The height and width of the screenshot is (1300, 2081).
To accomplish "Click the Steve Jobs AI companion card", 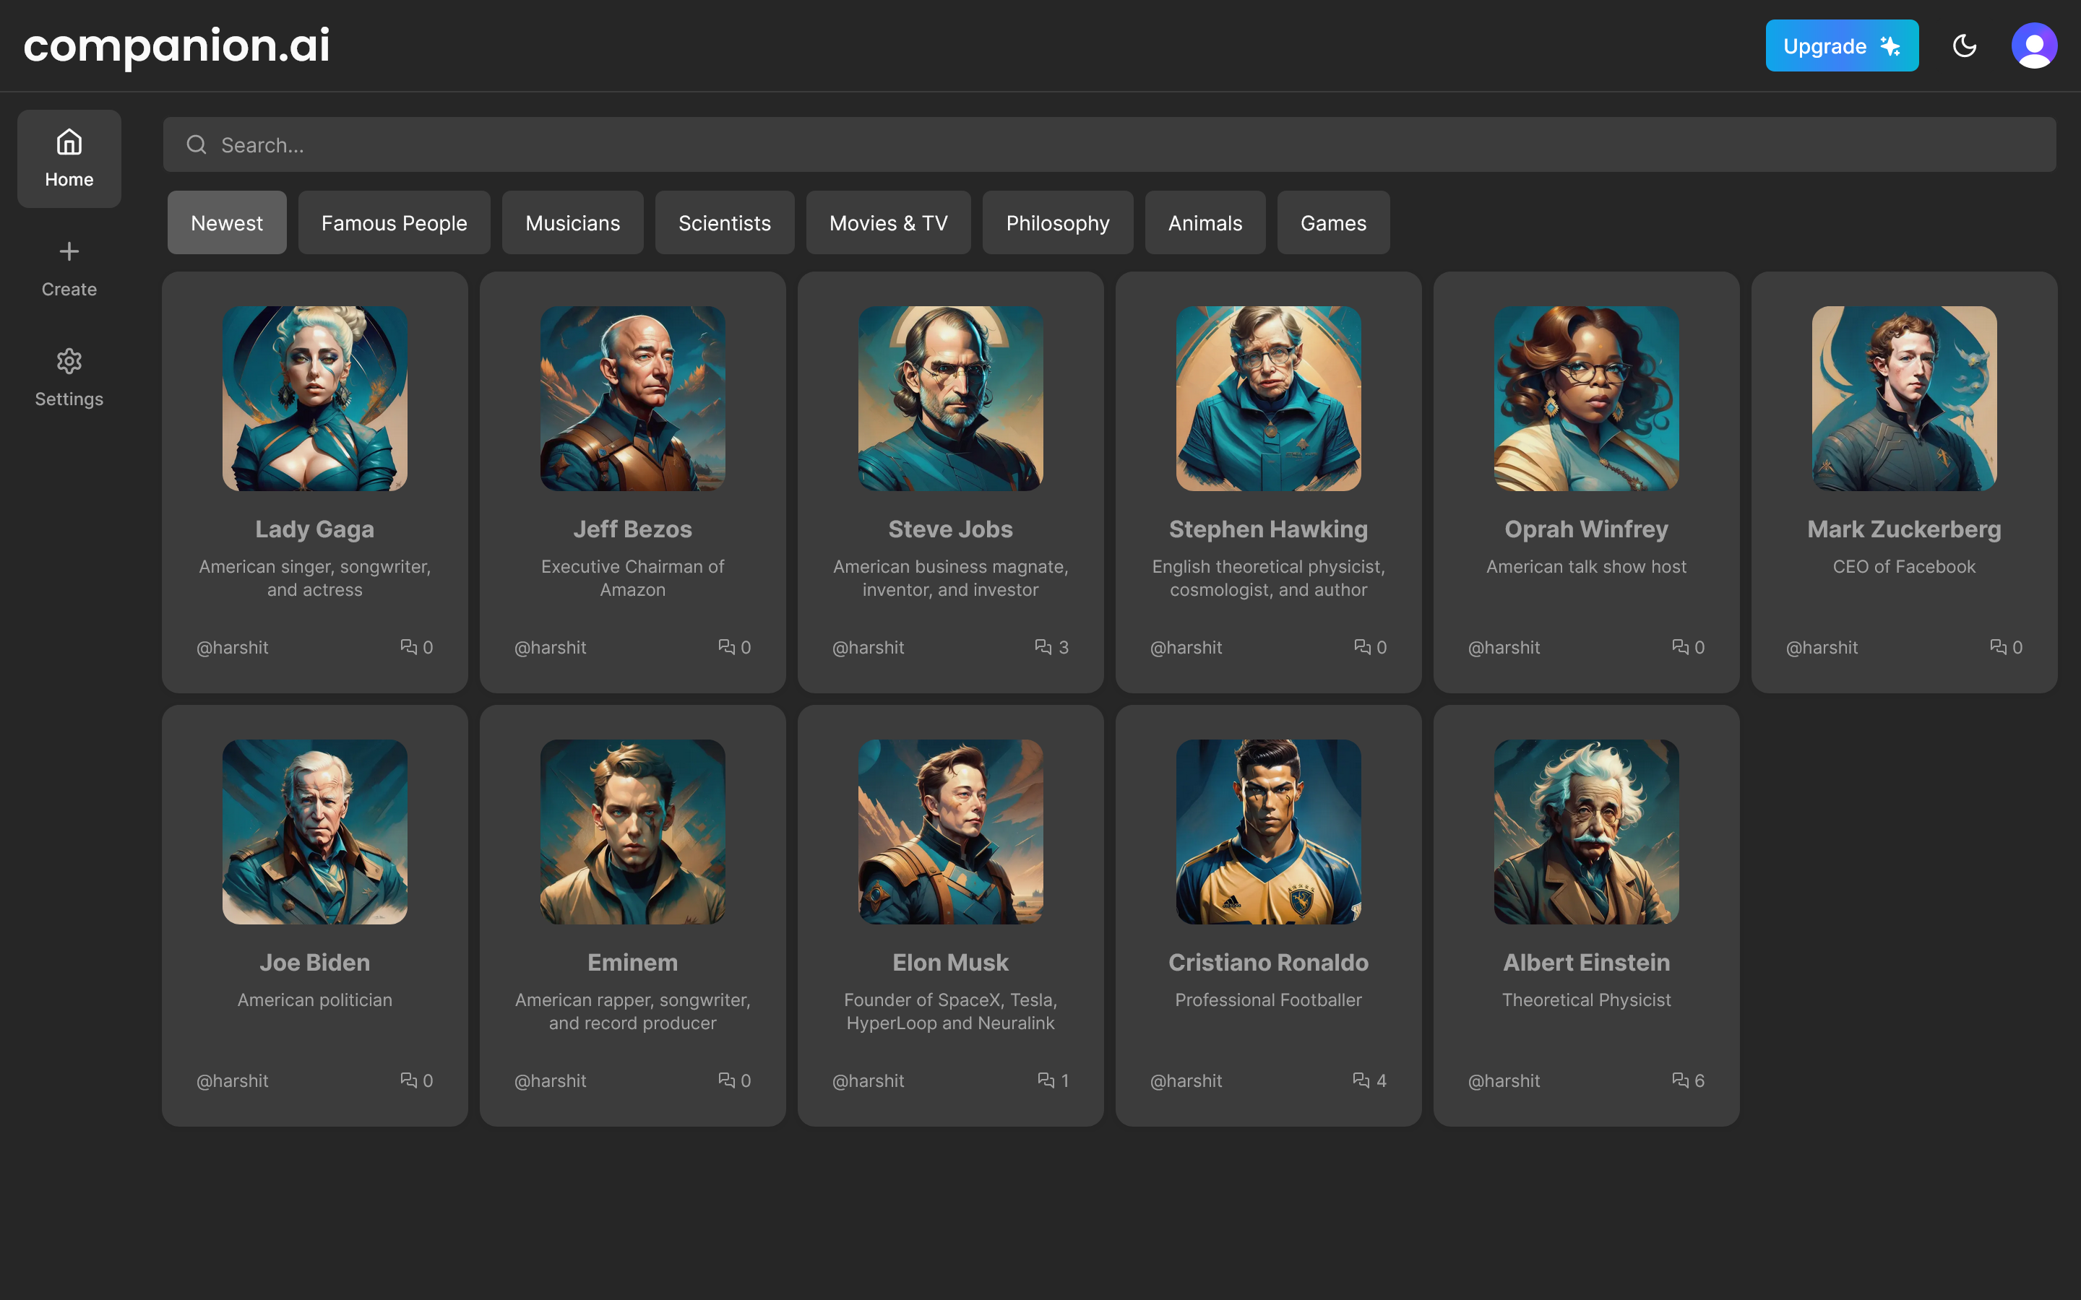I will click(950, 481).
